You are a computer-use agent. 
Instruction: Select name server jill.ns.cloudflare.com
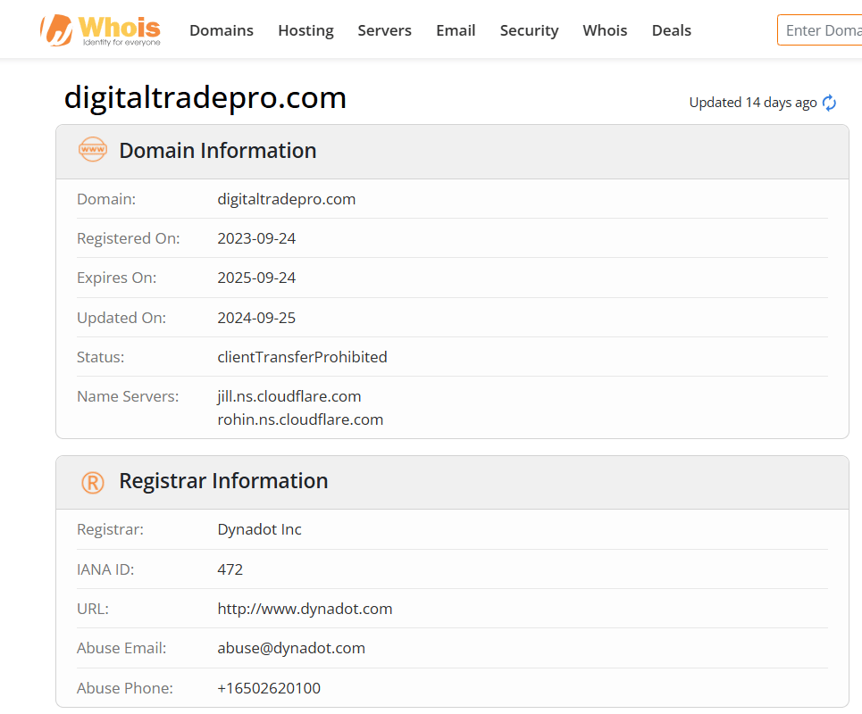(289, 396)
